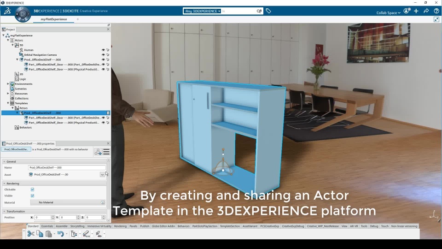Image resolution: width=442 pixels, height=249 pixels.
Task: Expand the Environments node
Action: click(8, 84)
